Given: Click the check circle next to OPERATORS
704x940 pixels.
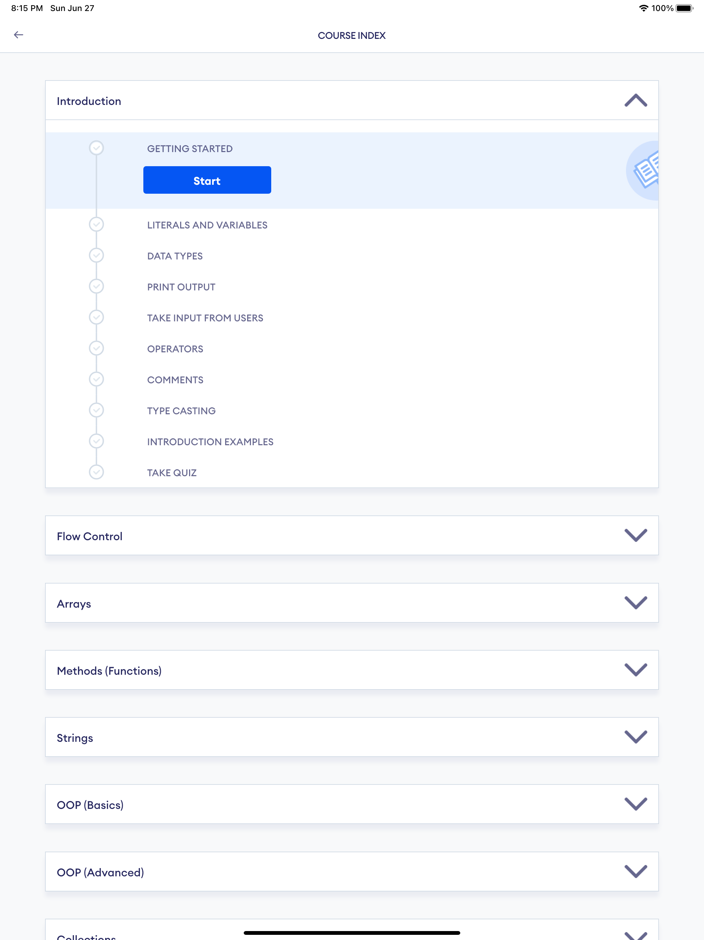Looking at the screenshot, I should 97,348.
